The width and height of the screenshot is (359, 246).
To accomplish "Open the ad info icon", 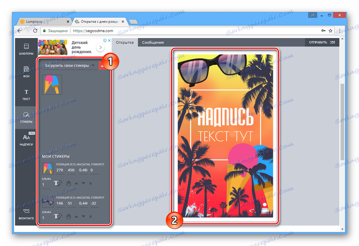I will point(105,41).
